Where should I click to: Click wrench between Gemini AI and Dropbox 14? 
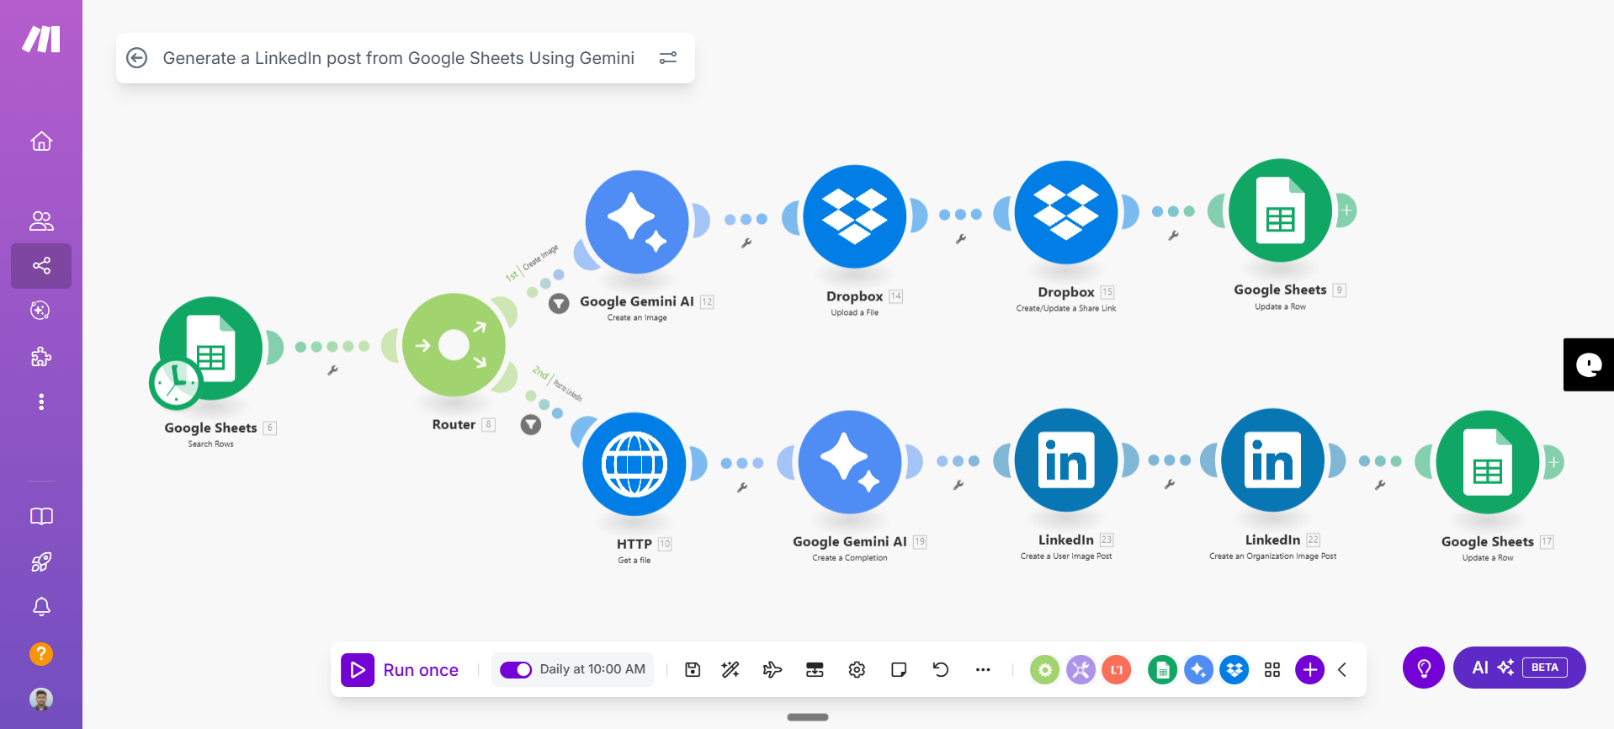click(746, 243)
